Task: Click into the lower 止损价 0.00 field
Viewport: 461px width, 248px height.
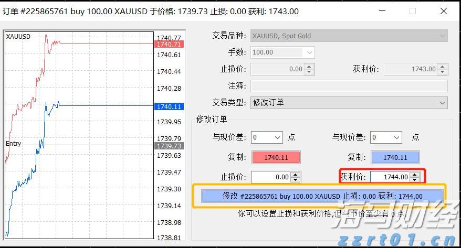Action: pos(270,177)
